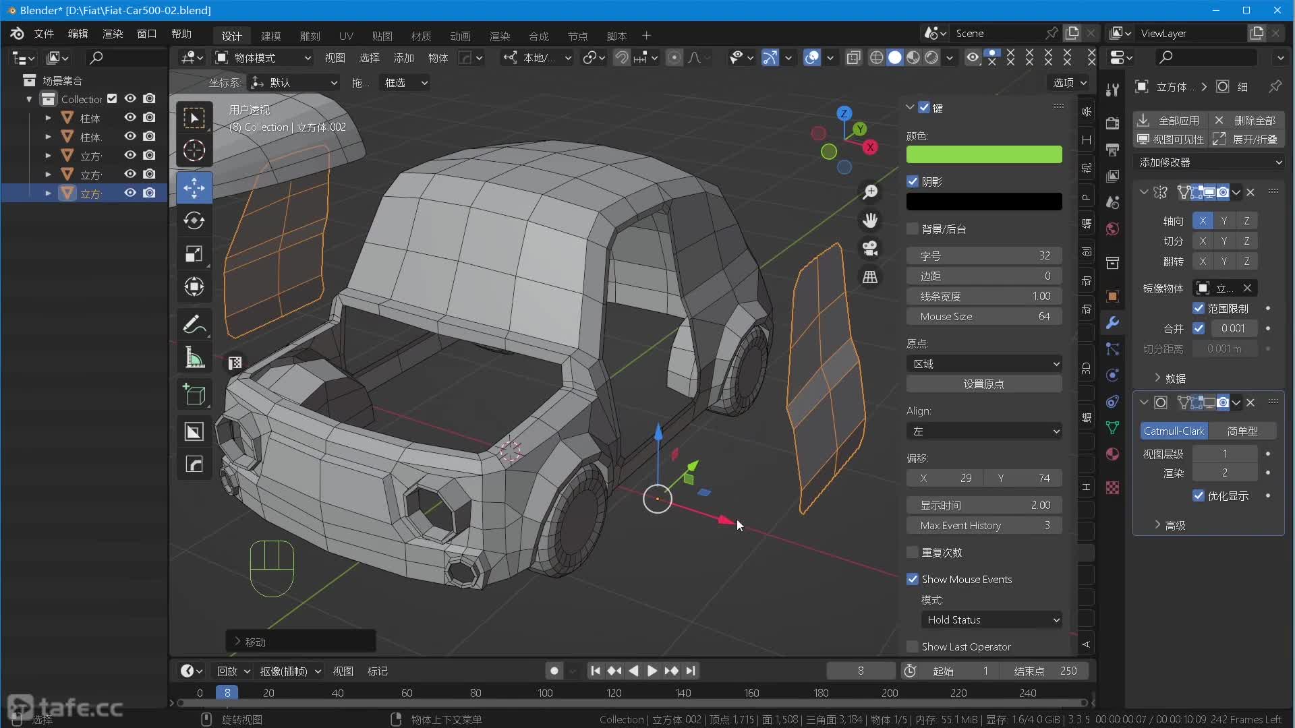Open the 添加修改器 dropdown

[1209, 162]
